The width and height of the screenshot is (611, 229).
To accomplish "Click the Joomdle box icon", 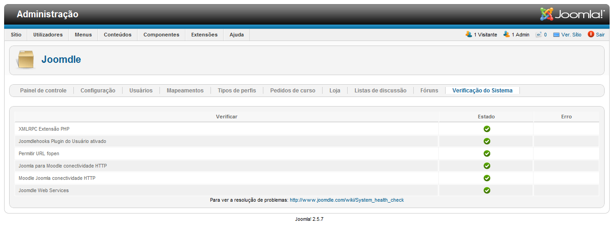I will coord(26,60).
